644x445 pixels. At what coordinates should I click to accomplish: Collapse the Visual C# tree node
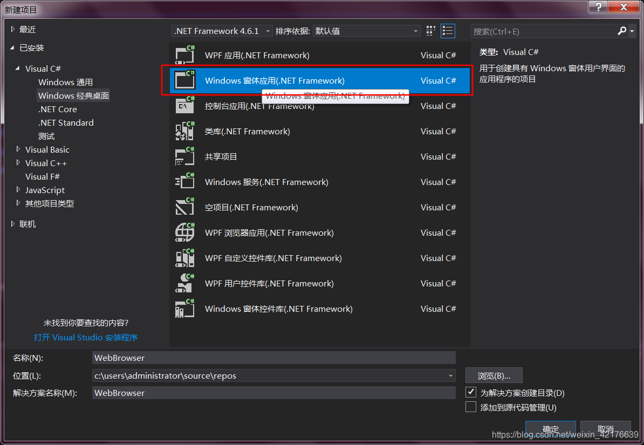(18, 68)
